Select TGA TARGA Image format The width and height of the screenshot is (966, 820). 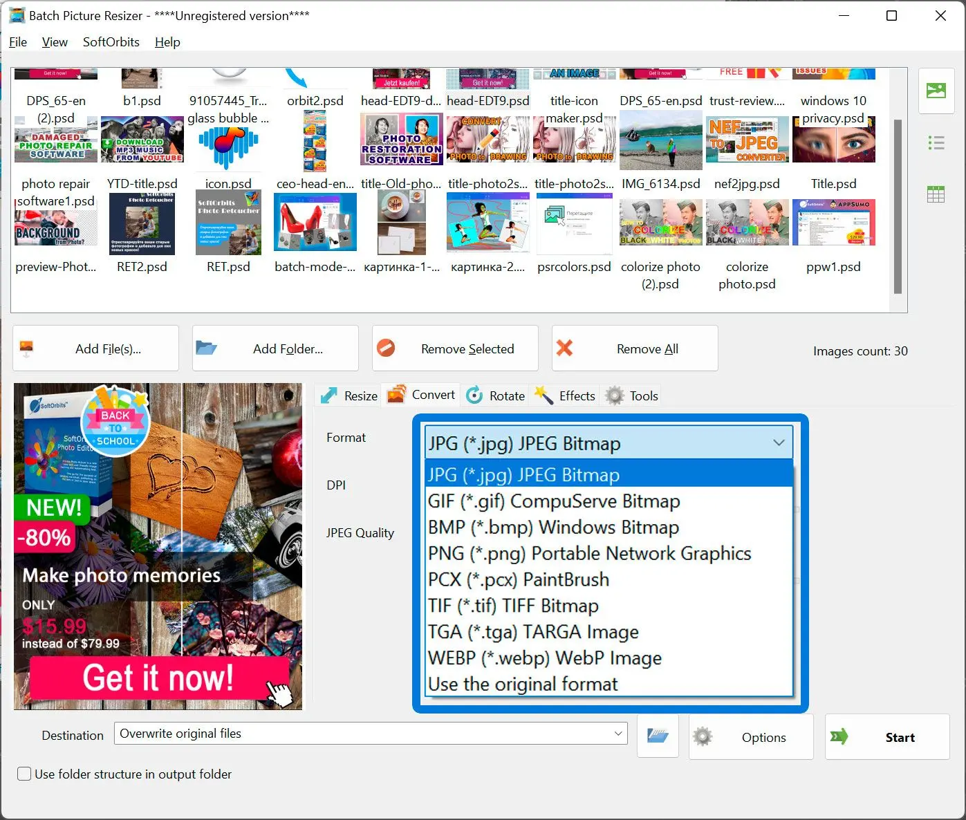click(x=609, y=632)
